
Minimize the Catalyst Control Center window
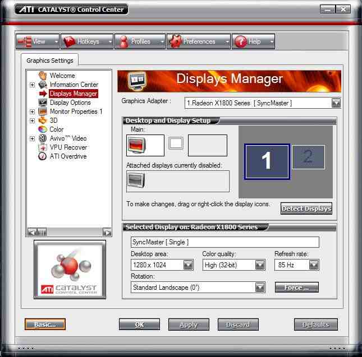click(x=327, y=10)
